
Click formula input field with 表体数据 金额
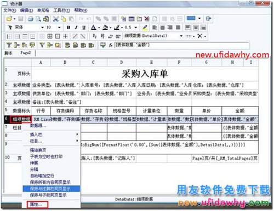click(182, 45)
